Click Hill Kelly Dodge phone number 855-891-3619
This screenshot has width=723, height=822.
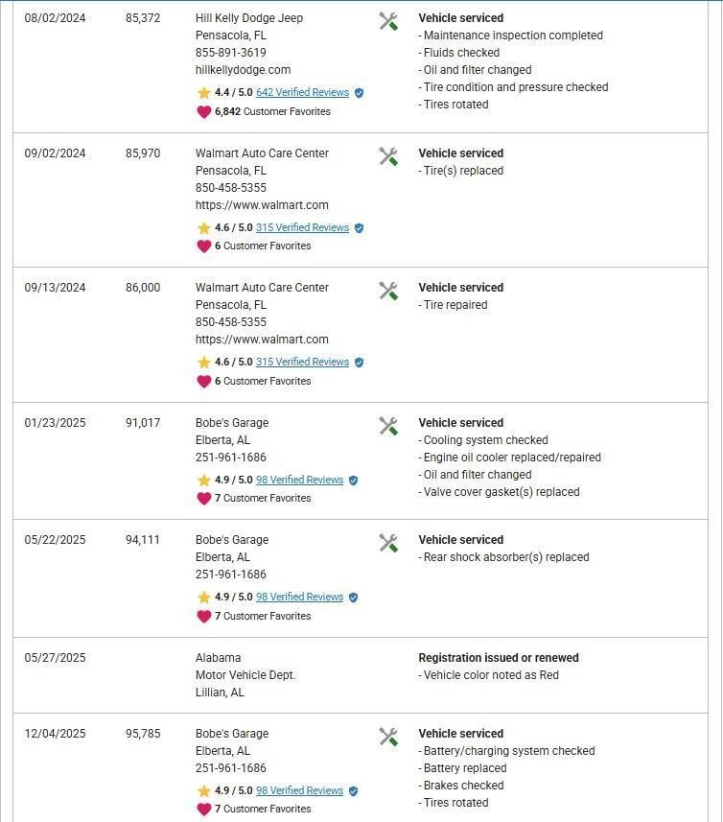pyautogui.click(x=231, y=53)
